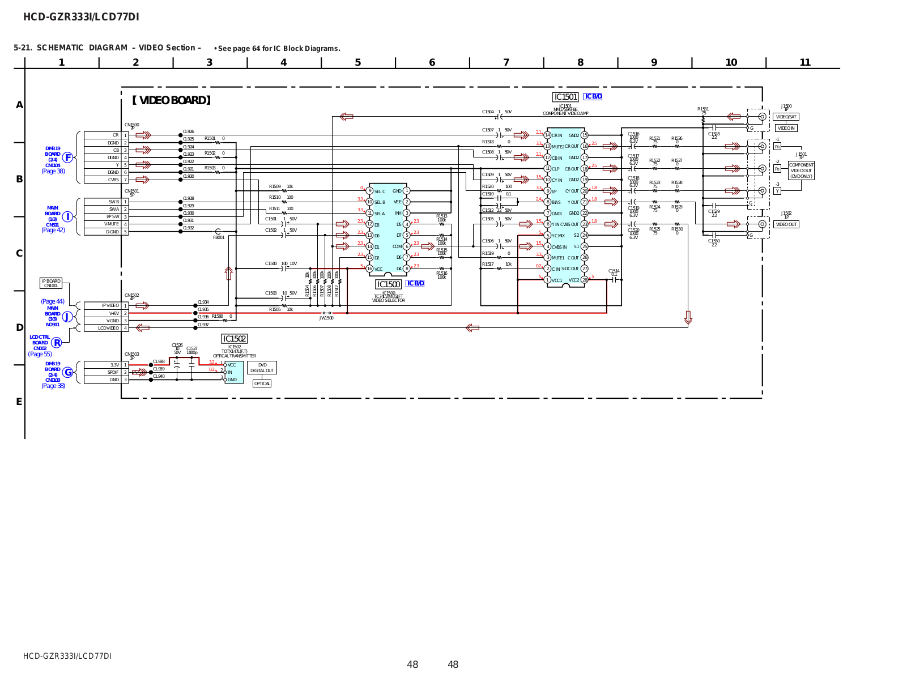Click the circled I main board marker
Image resolution: width=907 pixels, height=682 pixels.
point(68,216)
